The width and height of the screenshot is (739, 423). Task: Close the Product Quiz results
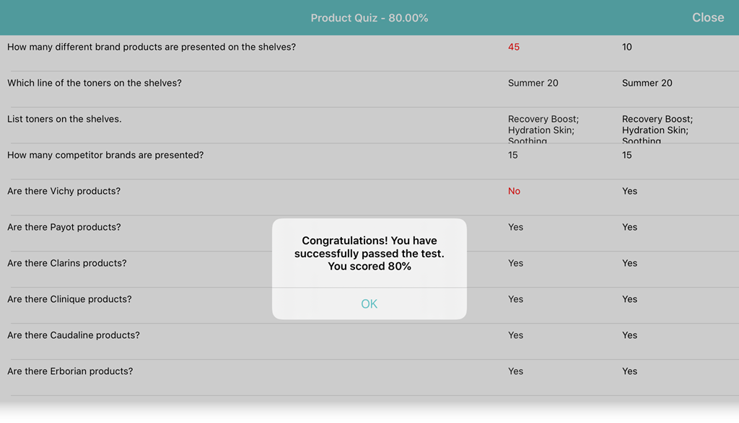(x=707, y=18)
